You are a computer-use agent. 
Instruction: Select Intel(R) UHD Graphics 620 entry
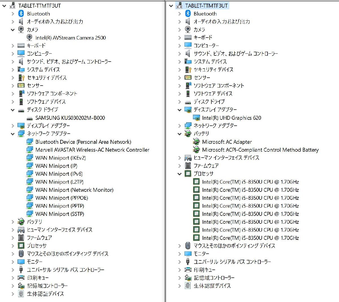click(x=232, y=118)
